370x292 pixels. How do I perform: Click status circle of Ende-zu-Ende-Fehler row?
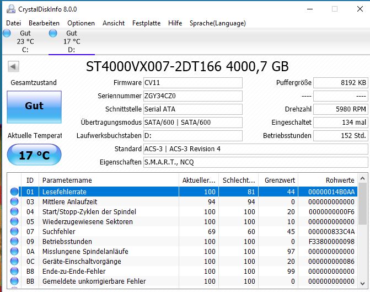[14, 271]
